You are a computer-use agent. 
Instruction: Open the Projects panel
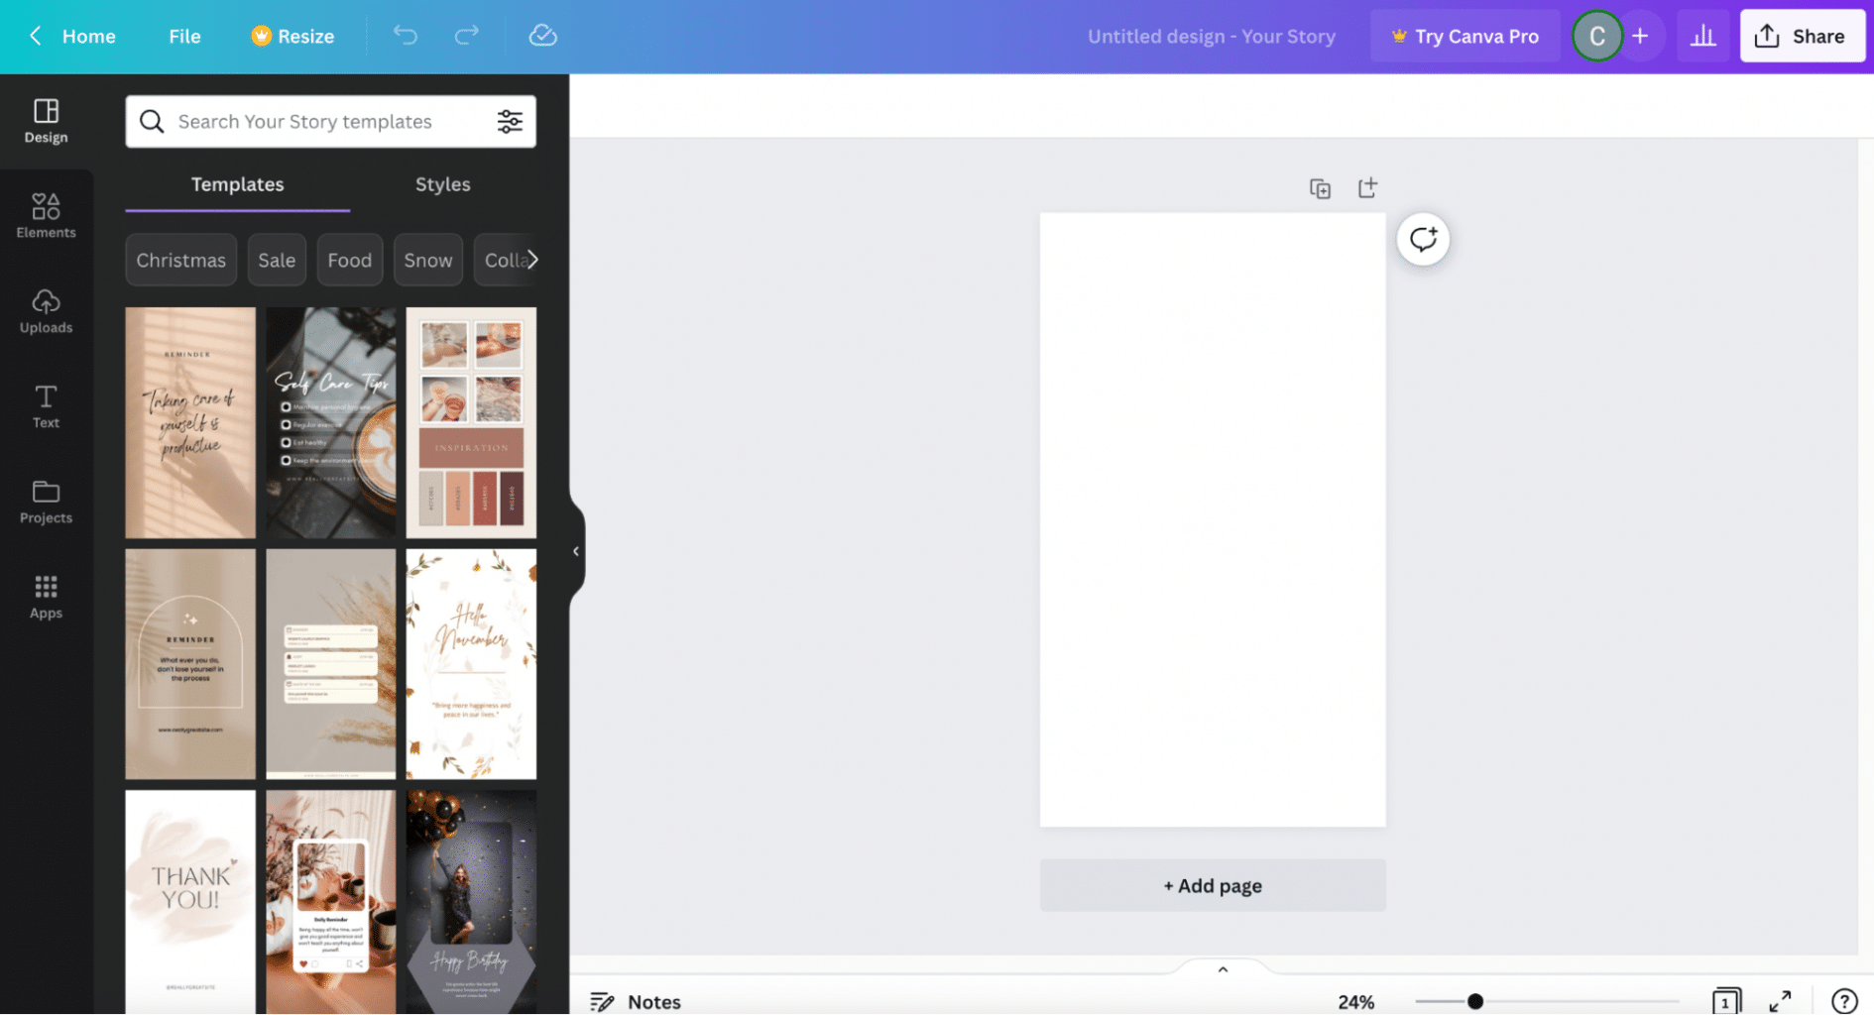(46, 502)
